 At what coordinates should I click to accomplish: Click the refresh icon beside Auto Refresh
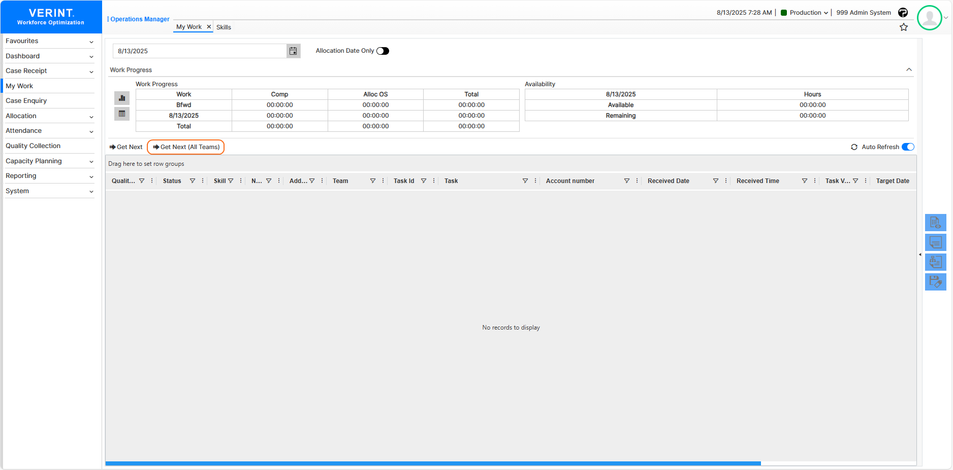(854, 147)
